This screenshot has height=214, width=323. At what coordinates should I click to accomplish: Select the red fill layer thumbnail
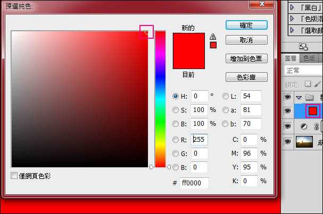(x=313, y=111)
